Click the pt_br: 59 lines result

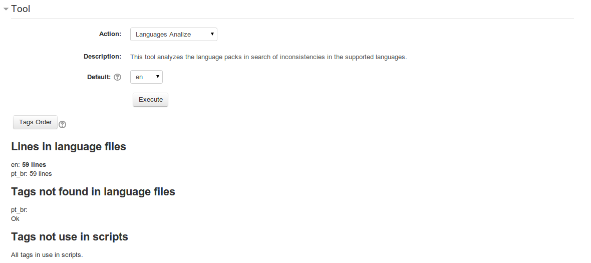(31, 174)
